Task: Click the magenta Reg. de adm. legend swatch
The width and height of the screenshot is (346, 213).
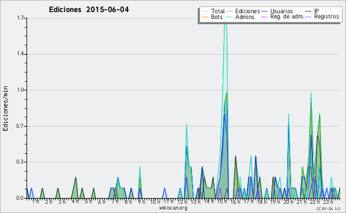Action: click(264, 17)
